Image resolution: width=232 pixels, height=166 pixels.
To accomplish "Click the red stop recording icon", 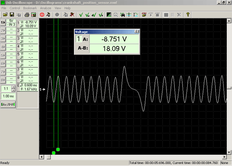I will 42,15.
